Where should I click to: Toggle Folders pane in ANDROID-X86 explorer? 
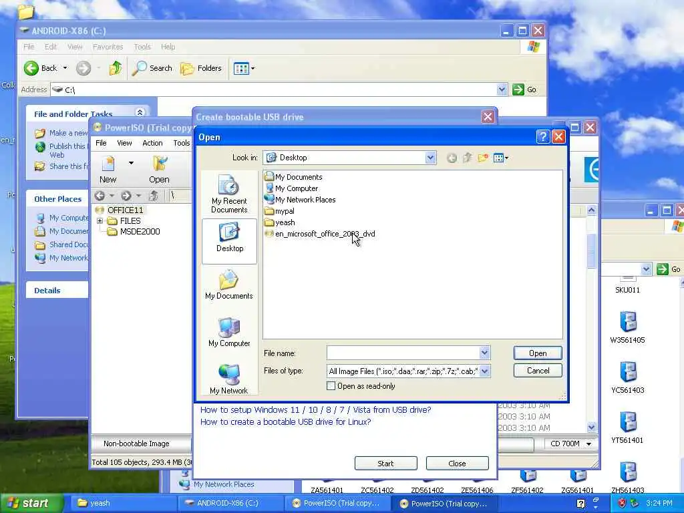pos(201,68)
